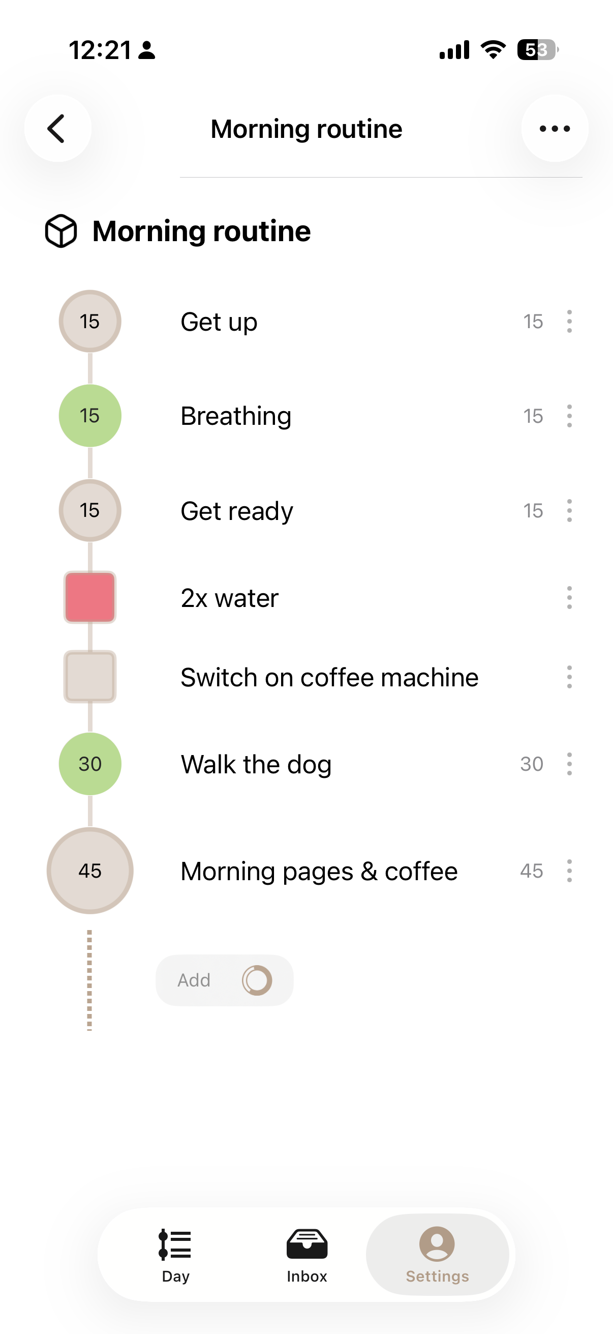613x1334 pixels.
Task: Expand options for Switch on coffee machine
Action: point(569,677)
